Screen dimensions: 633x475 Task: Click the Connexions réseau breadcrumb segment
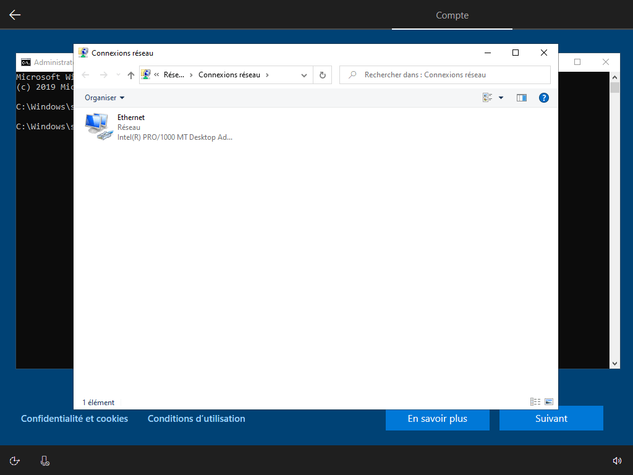click(229, 75)
